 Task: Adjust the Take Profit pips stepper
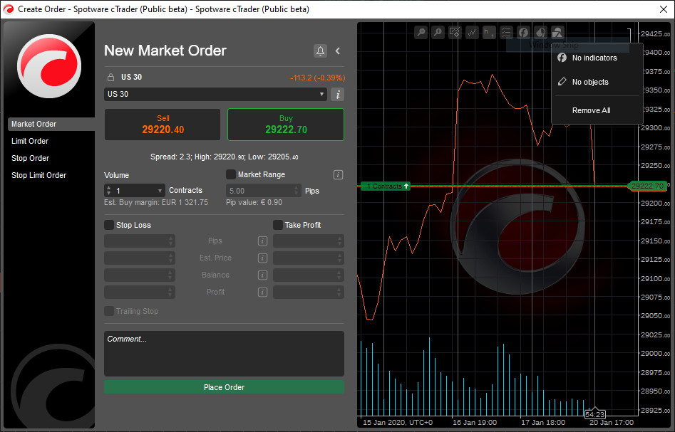point(340,241)
